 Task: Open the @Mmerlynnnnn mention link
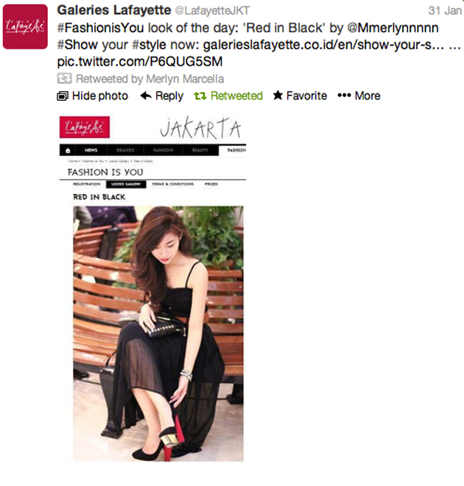393,28
